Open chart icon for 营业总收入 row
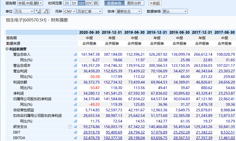 (75, 54)
